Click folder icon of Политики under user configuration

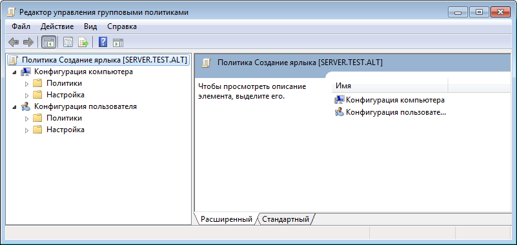coord(37,118)
